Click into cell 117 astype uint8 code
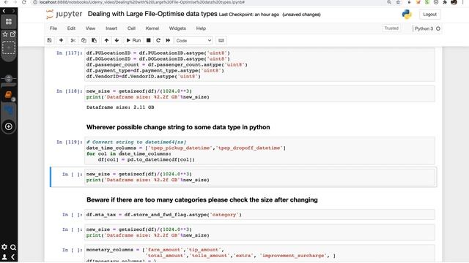The height and width of the screenshot is (263, 469). 259,65
